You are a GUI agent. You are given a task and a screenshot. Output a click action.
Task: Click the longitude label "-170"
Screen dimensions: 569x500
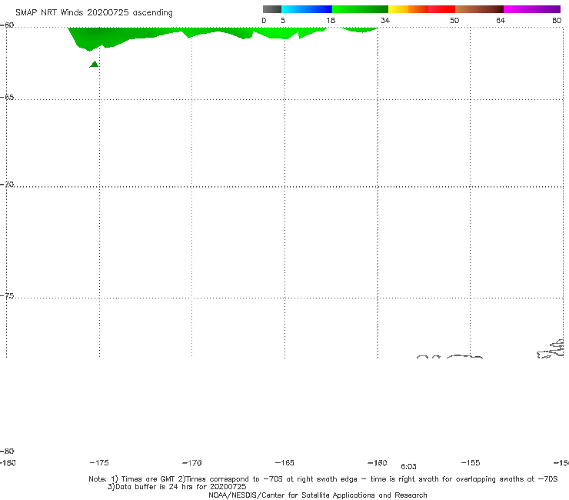point(192,463)
